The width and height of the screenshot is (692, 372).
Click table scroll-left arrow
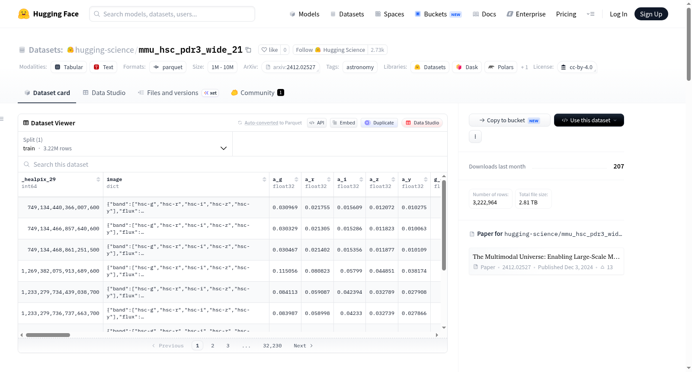coord(22,335)
